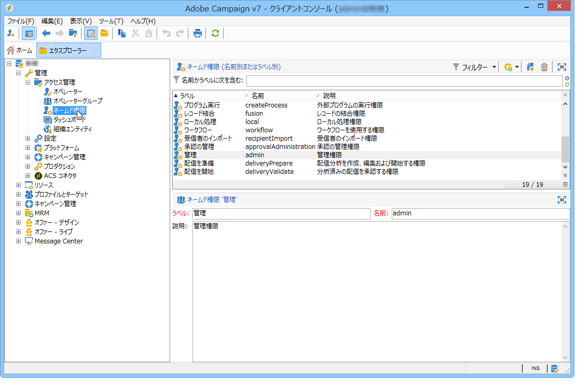Viewport: 577px width, 383px height.
Task: Collapse the 管理 tree node
Action: (x=18, y=73)
